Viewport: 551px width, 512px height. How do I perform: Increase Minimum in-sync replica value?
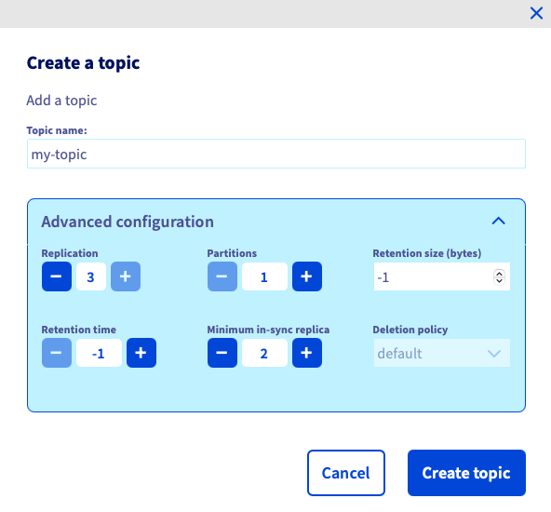click(307, 353)
